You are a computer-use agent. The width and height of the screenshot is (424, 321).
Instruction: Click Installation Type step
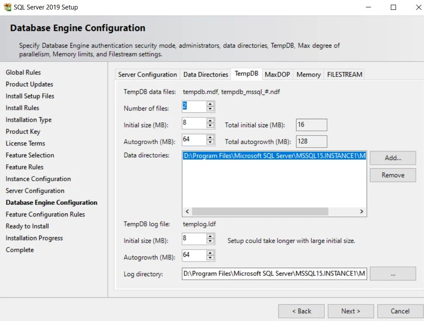29,120
